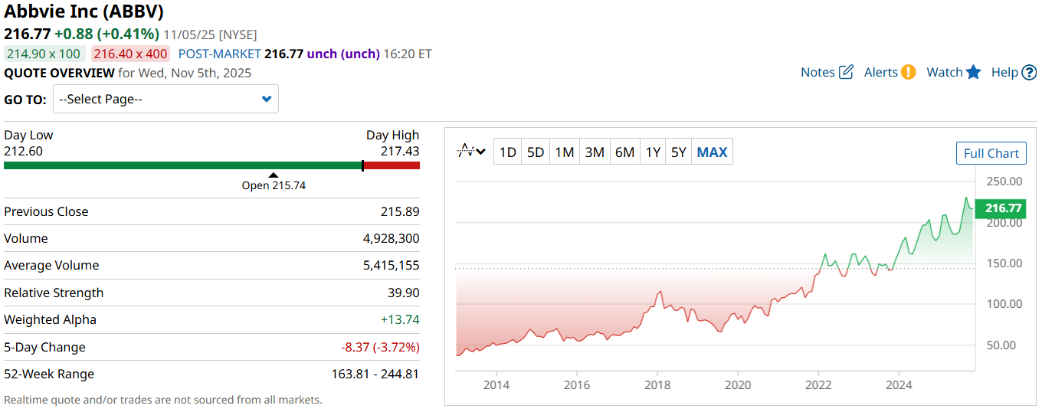Select the 1M chart period

click(565, 152)
